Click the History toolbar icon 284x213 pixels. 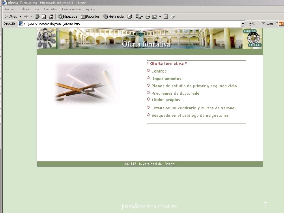[x=129, y=17]
